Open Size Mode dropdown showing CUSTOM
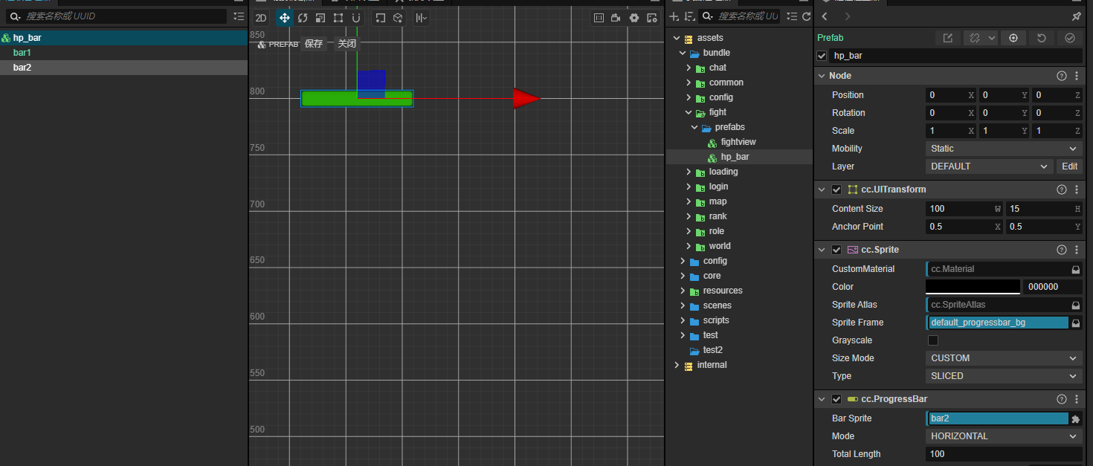Image resolution: width=1093 pixels, height=466 pixels. (x=1004, y=358)
